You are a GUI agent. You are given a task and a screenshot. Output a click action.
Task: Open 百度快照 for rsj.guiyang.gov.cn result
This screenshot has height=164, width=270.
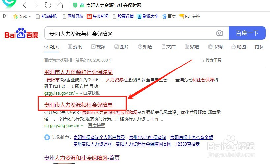(x=97, y=126)
